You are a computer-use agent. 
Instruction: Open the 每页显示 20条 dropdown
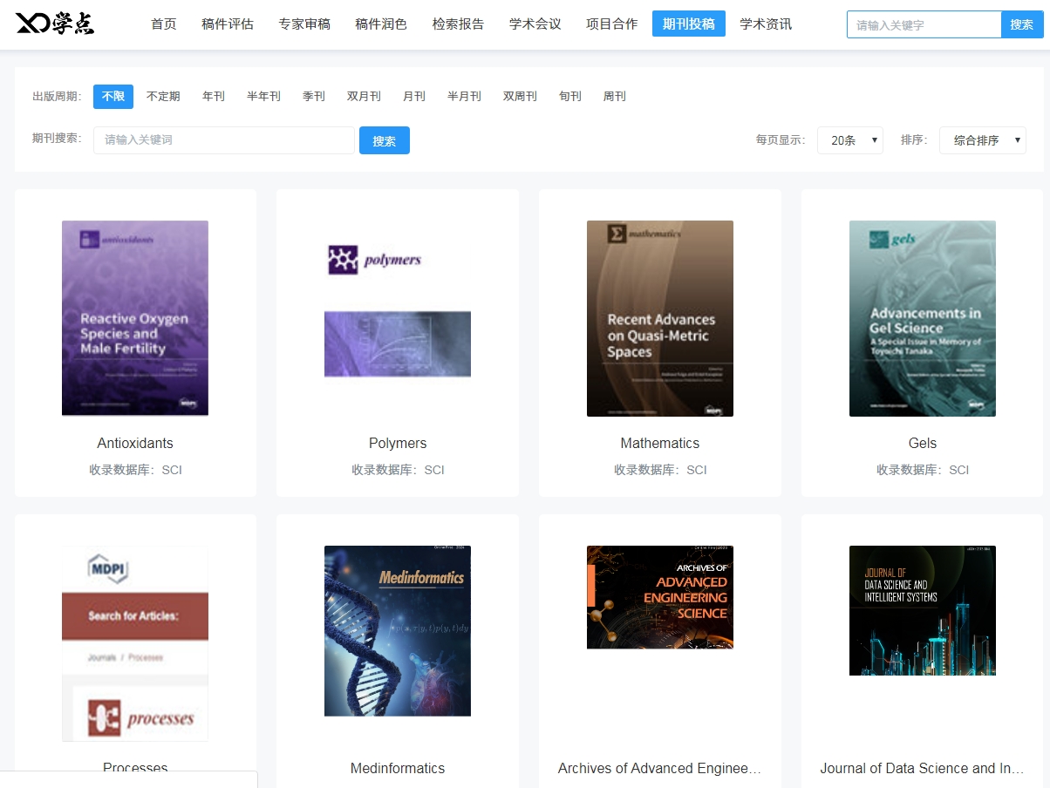pyautogui.click(x=850, y=140)
